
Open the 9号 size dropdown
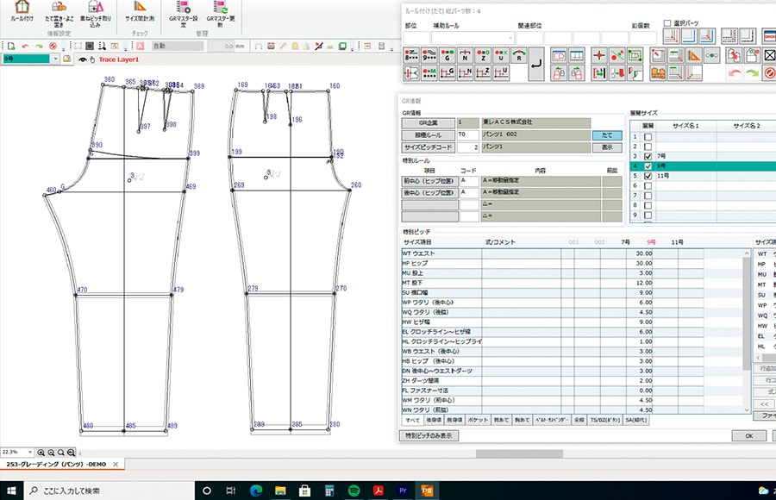click(x=55, y=59)
